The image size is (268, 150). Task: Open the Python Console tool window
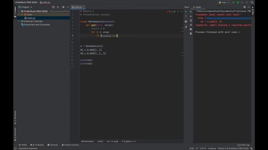point(70,145)
